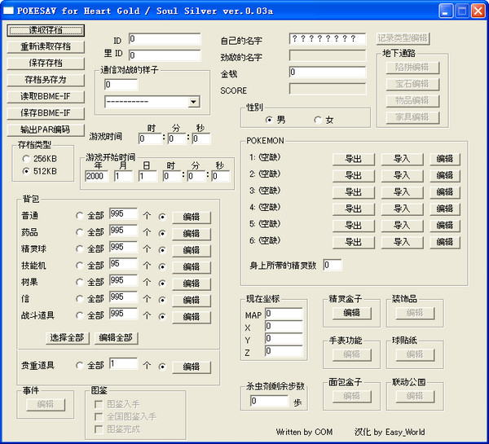Click 导入 for Pokemon slot 6
The width and height of the screenshot is (489, 444).
(x=402, y=242)
